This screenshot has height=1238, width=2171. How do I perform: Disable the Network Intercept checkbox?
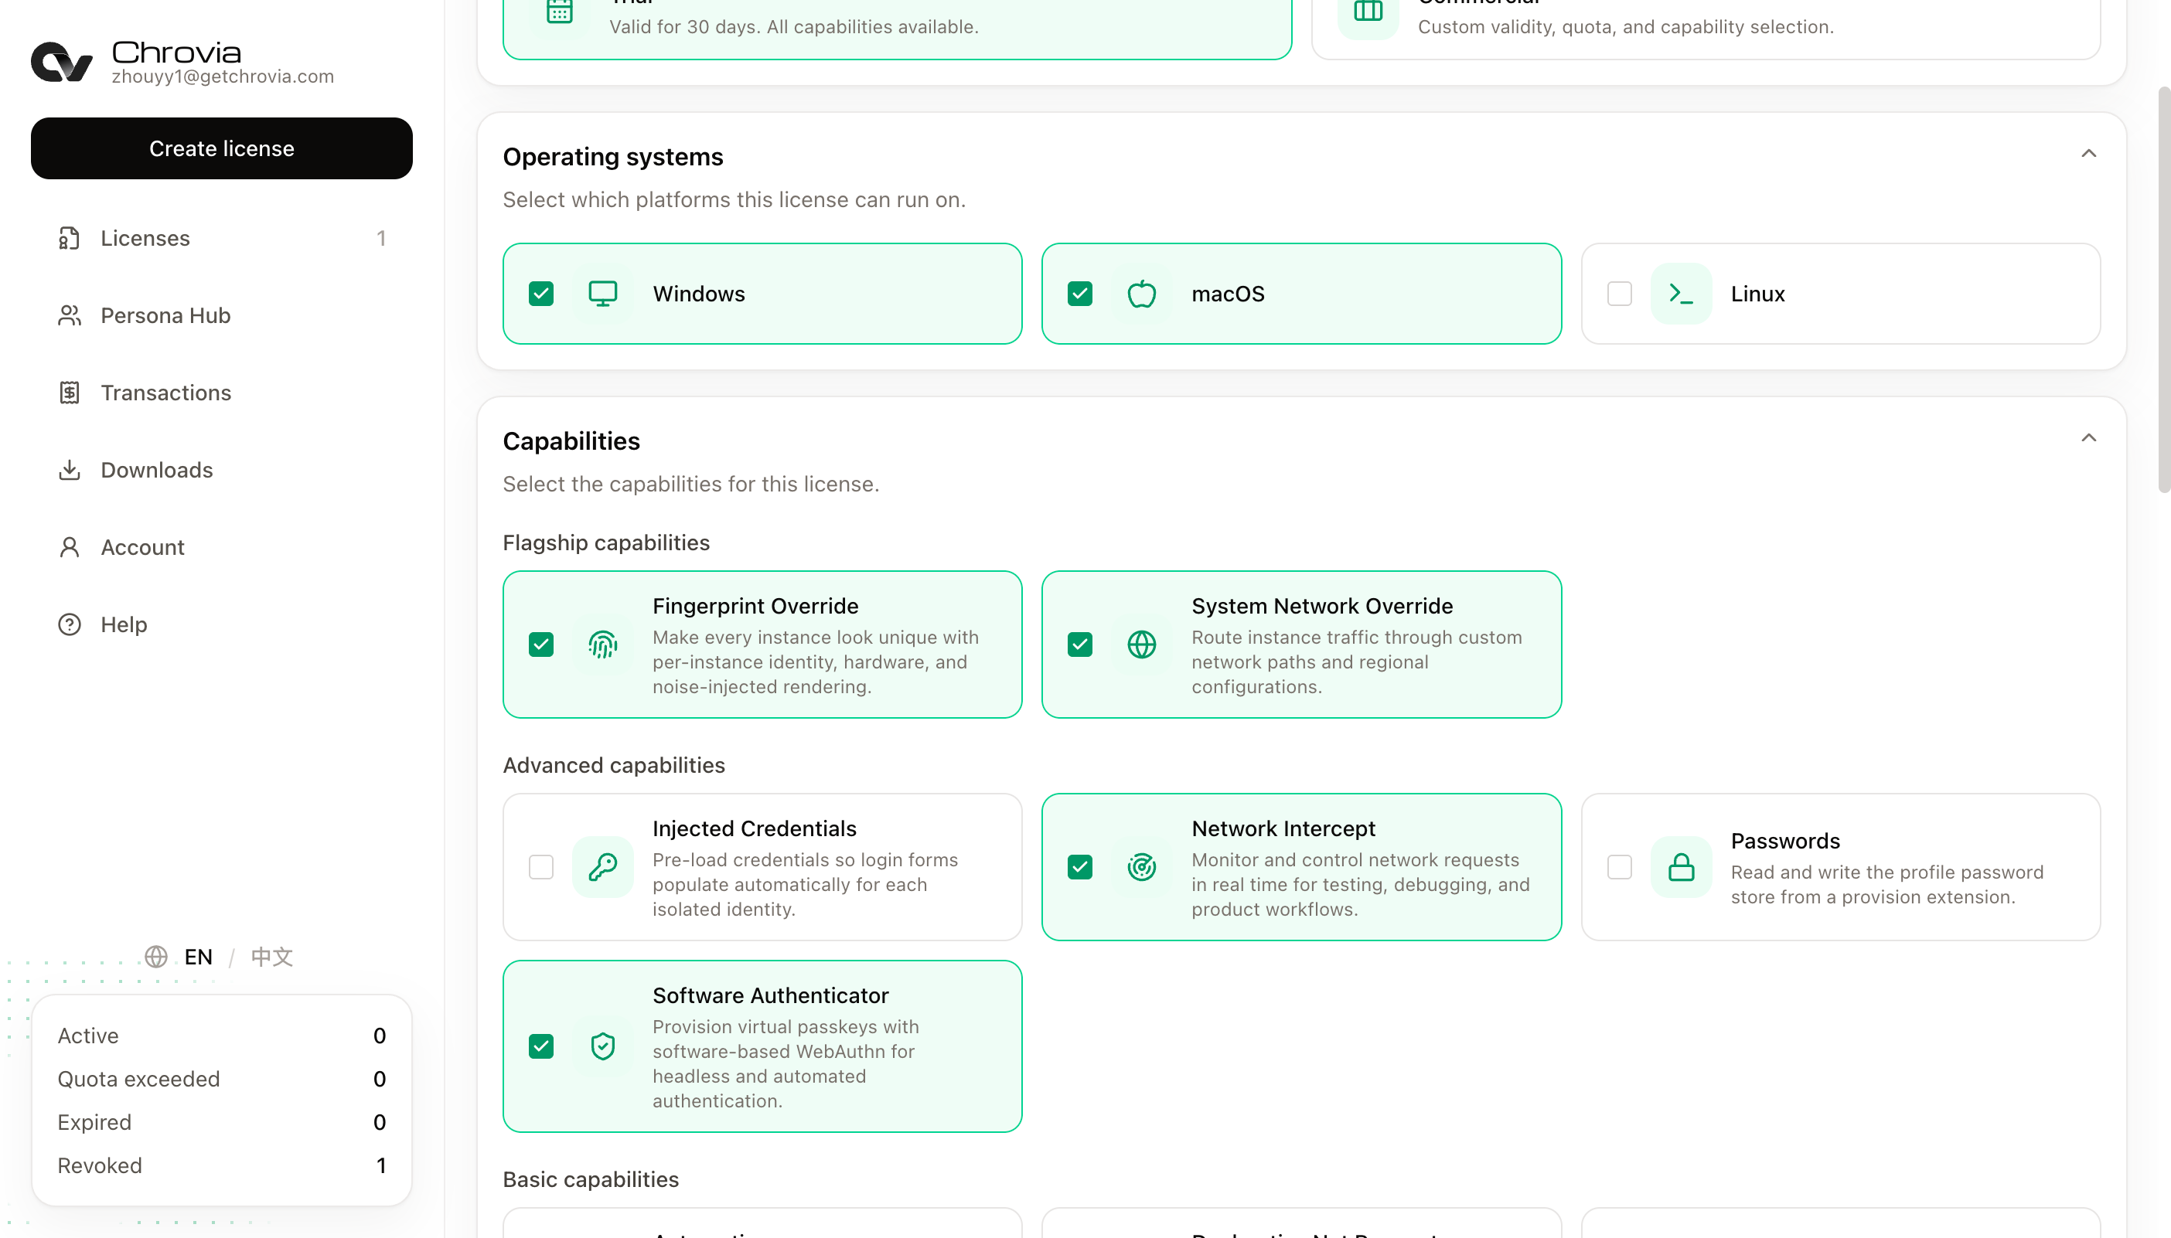click(x=1080, y=867)
